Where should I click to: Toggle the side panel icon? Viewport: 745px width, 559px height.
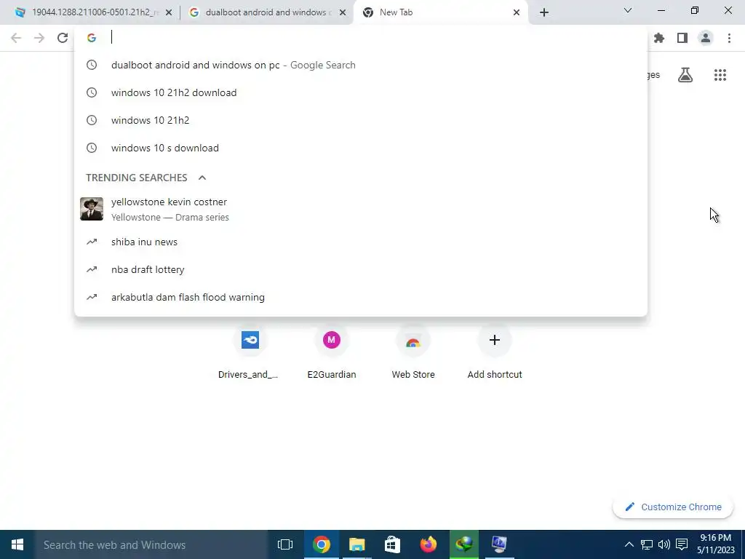pyautogui.click(x=682, y=38)
